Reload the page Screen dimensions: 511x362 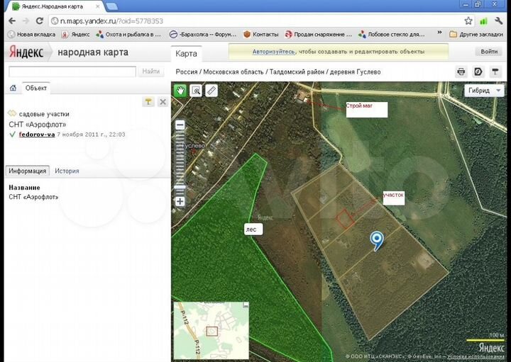pyautogui.click(x=40, y=21)
